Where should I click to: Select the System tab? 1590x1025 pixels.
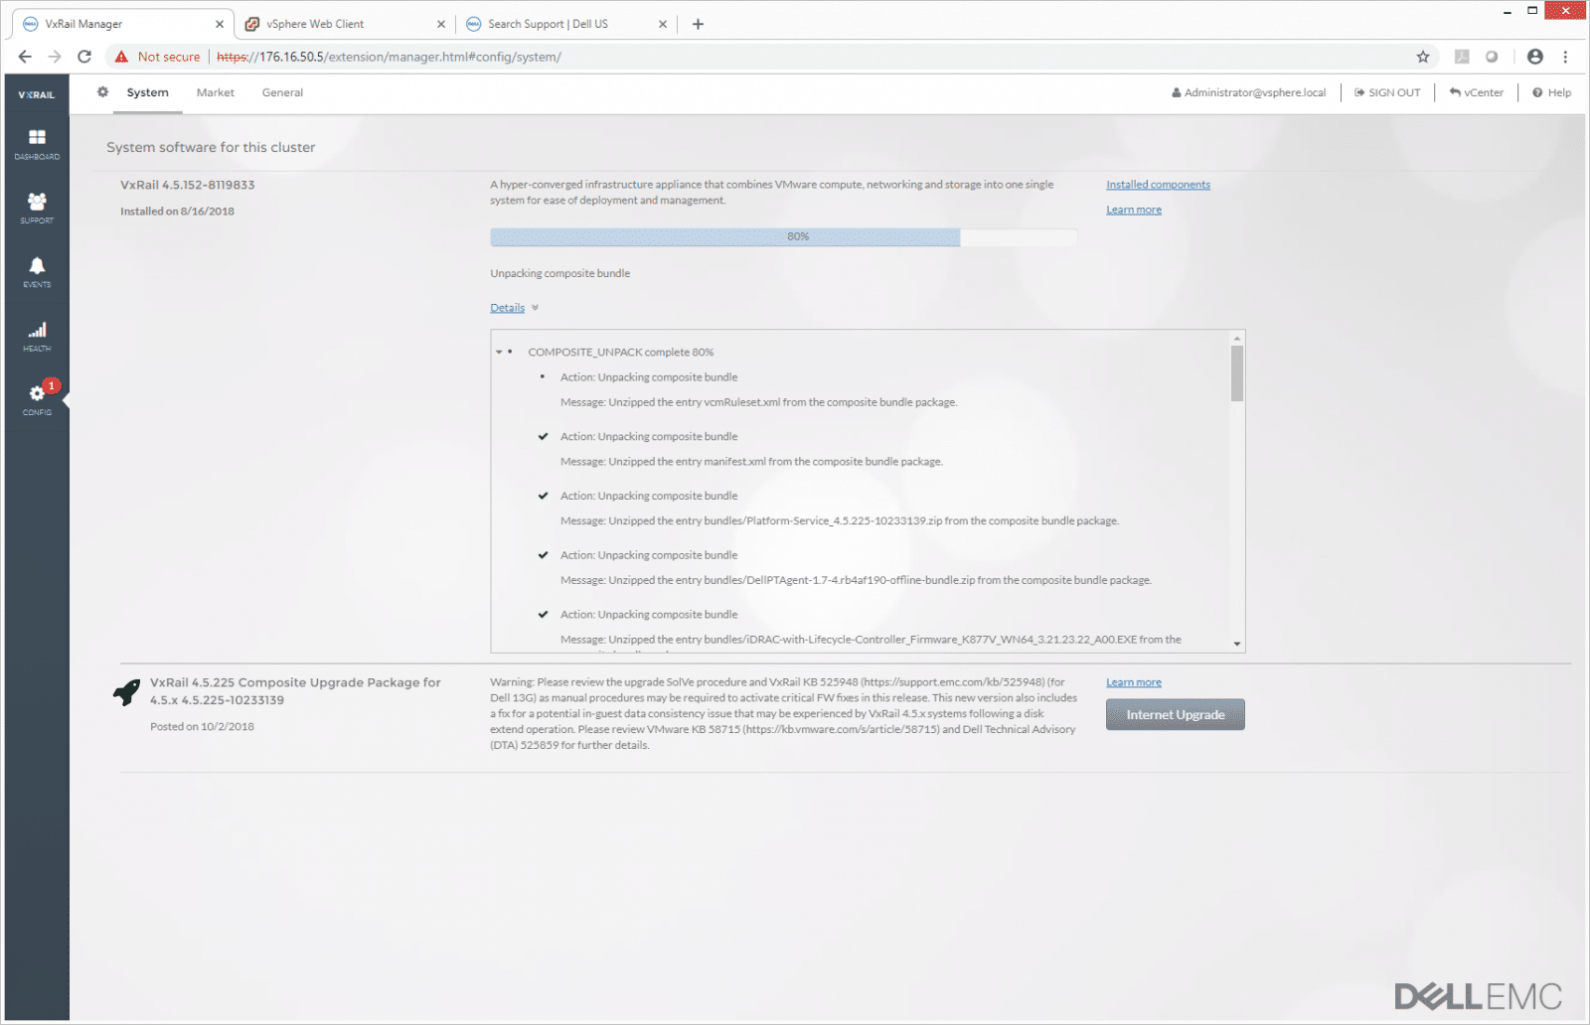pyautogui.click(x=147, y=92)
